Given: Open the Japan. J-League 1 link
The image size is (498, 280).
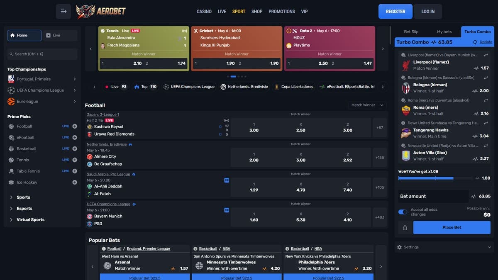Looking at the screenshot, I should pyautogui.click(x=103, y=114).
